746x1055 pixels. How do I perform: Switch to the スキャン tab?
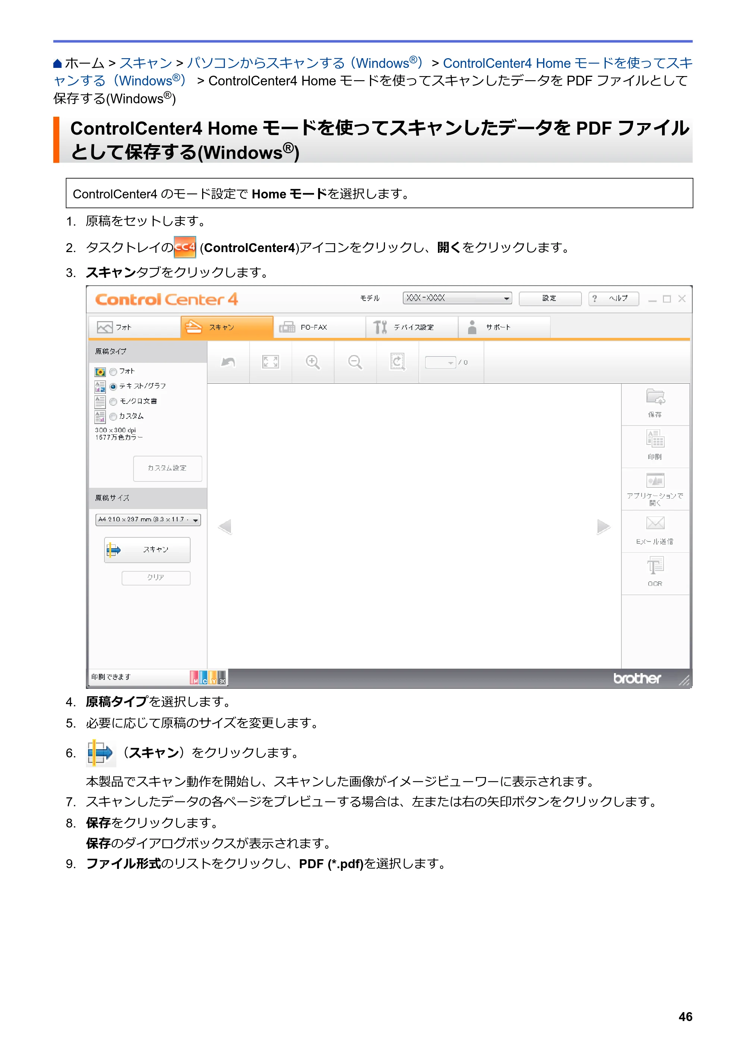(x=227, y=327)
